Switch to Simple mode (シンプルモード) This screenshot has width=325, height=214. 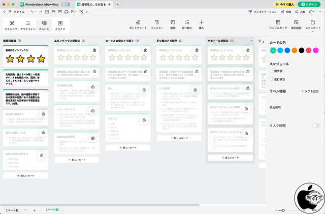click(x=278, y=23)
